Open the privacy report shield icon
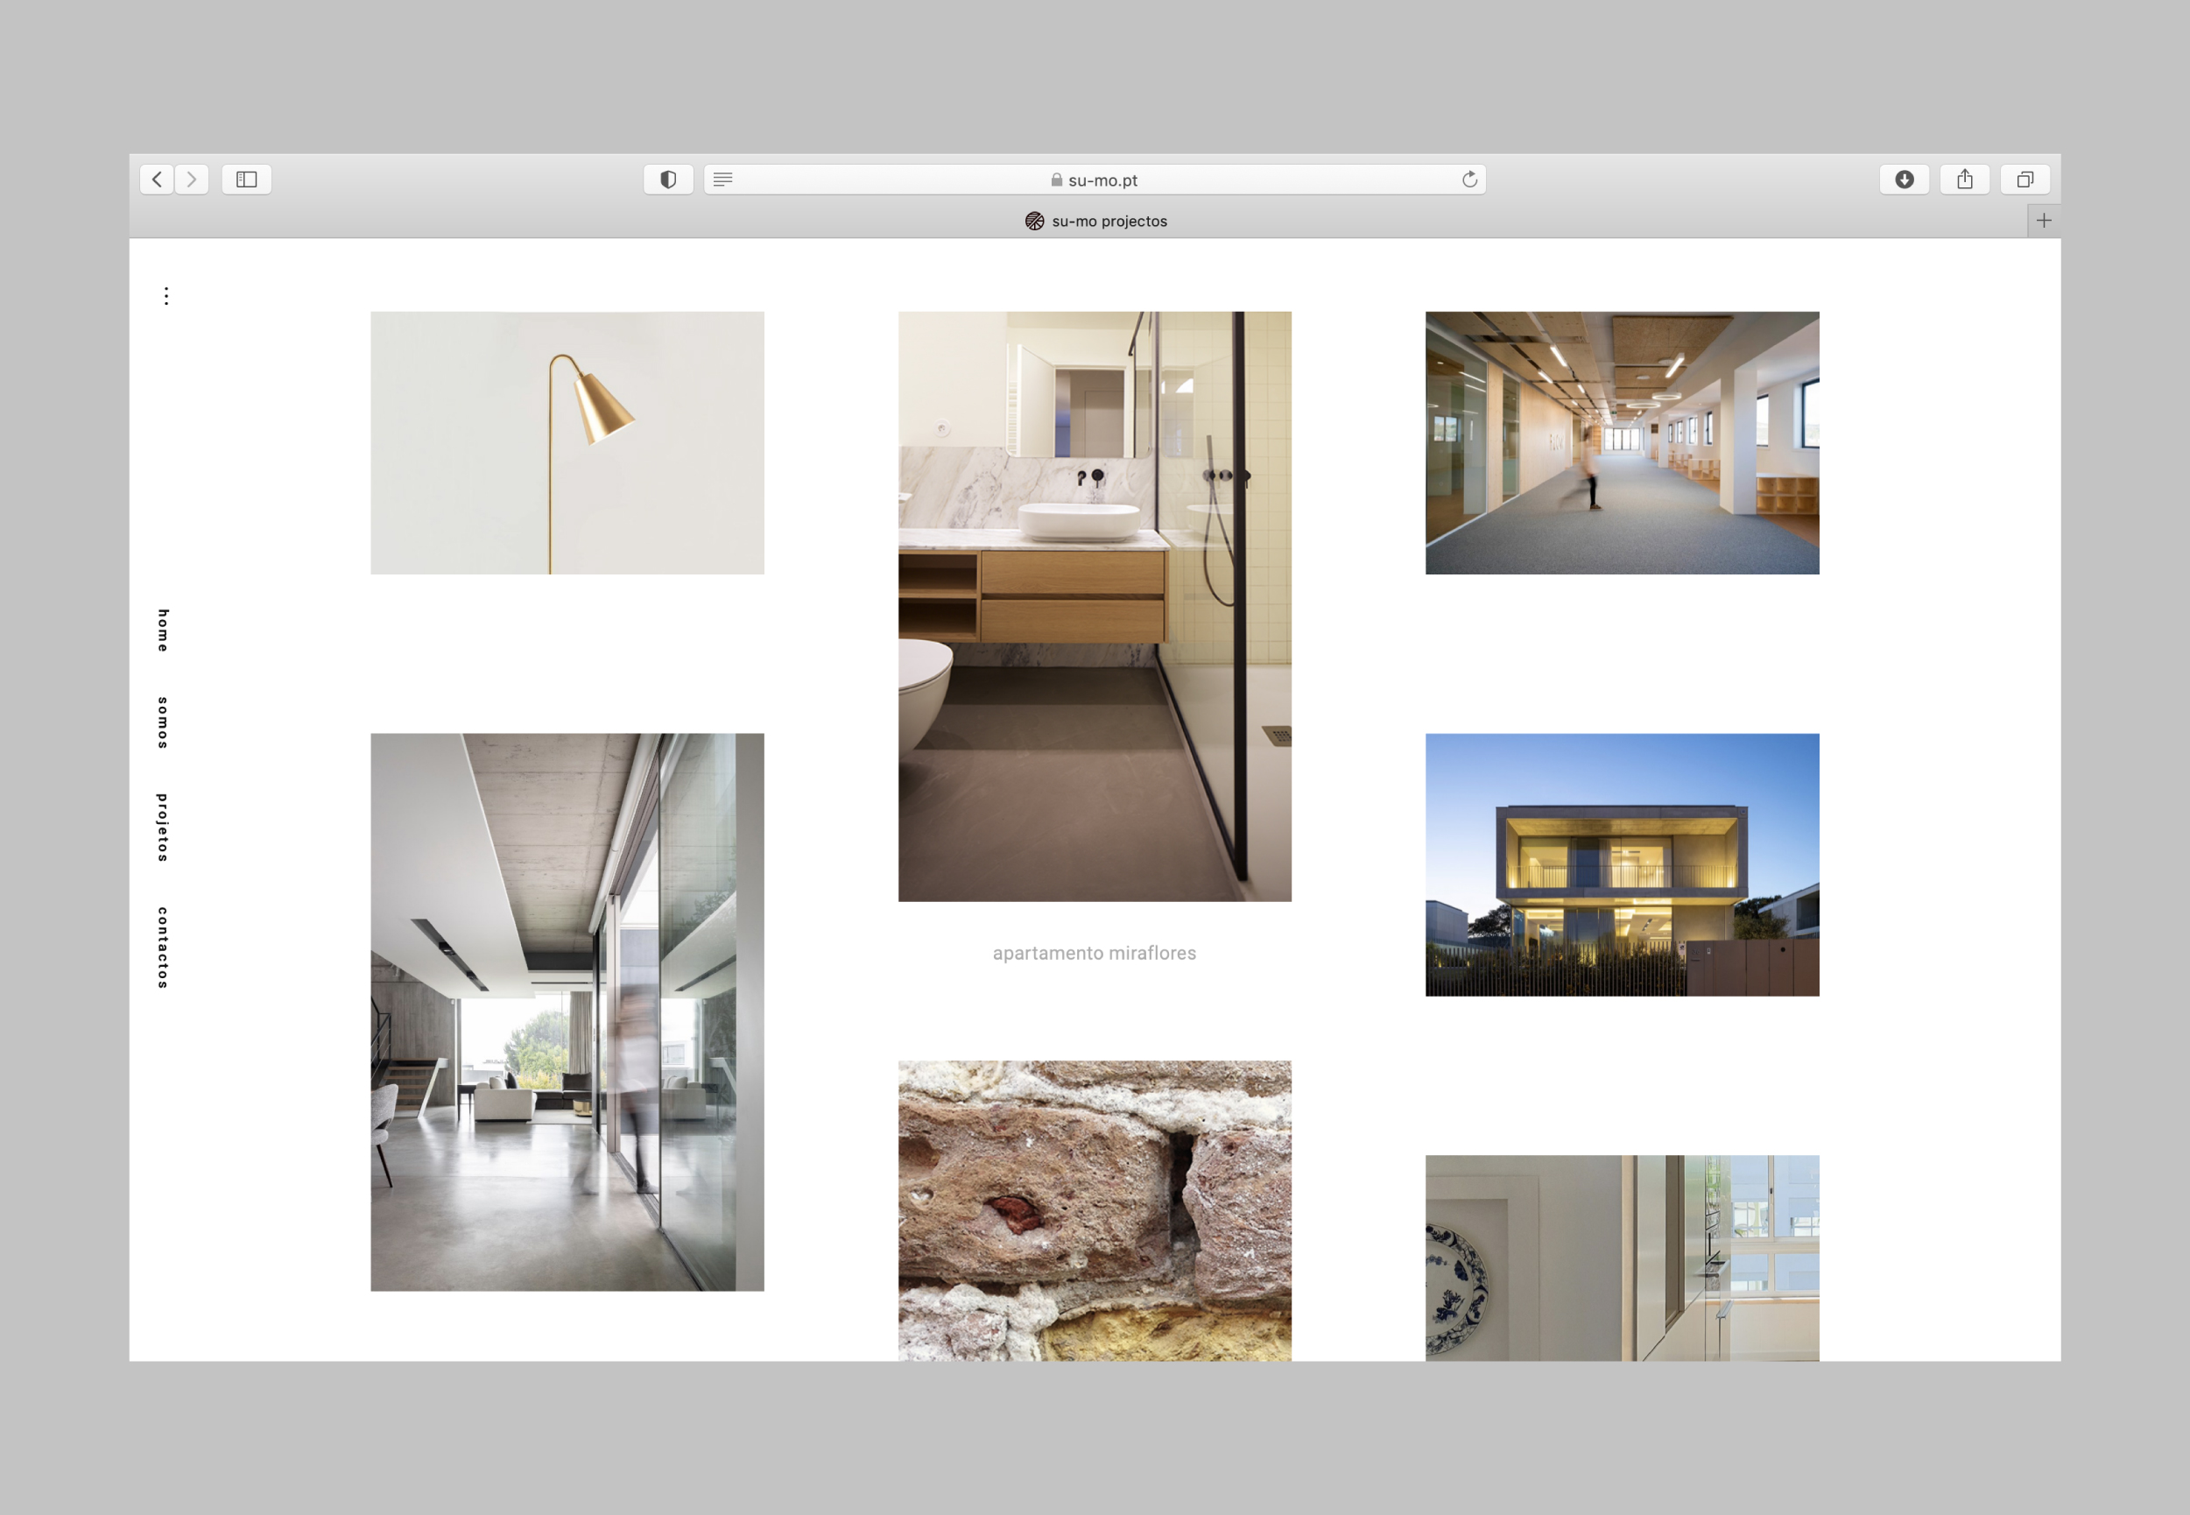Viewport: 2190px width, 1515px height. (x=668, y=180)
